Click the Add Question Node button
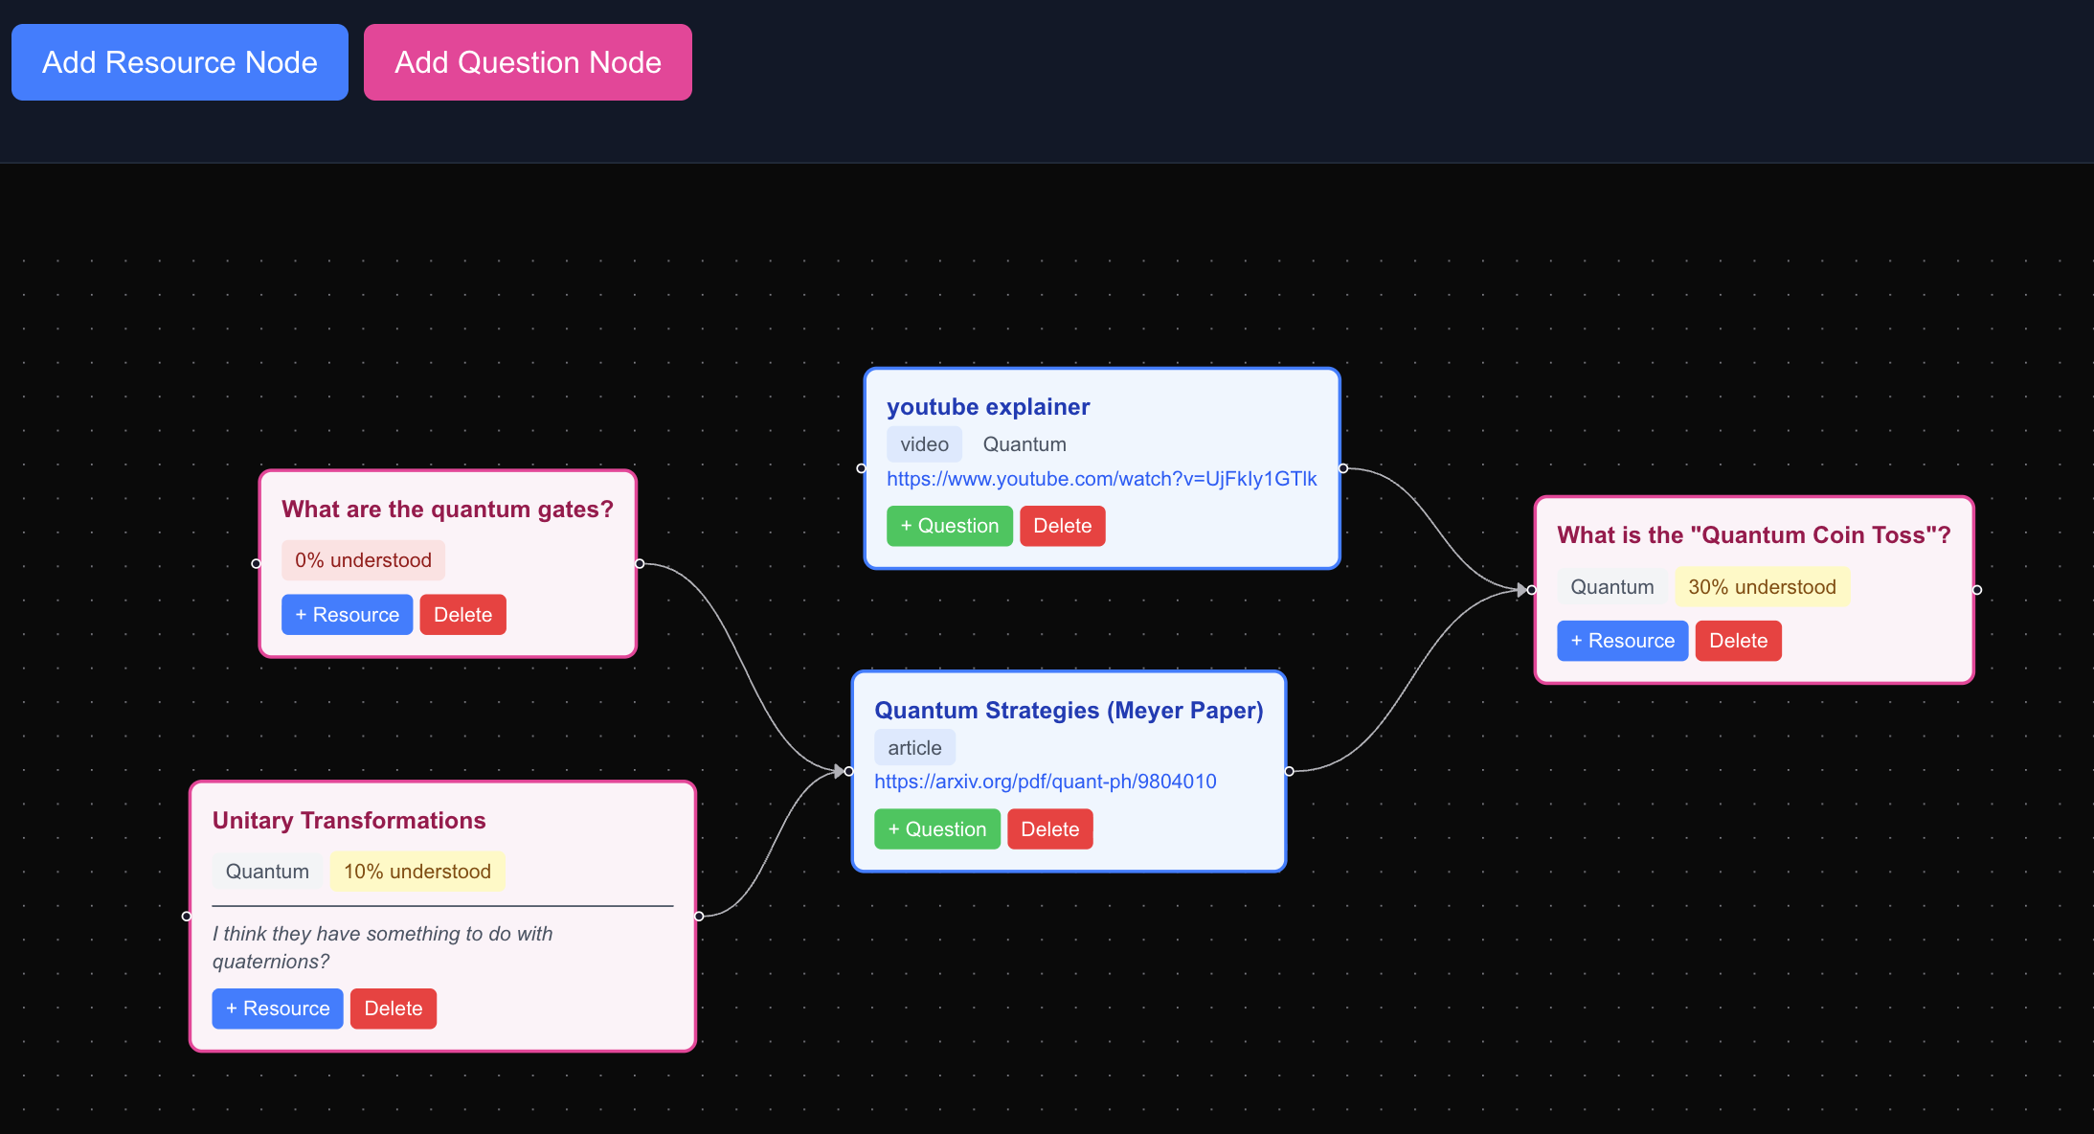2094x1134 pixels. point(527,61)
